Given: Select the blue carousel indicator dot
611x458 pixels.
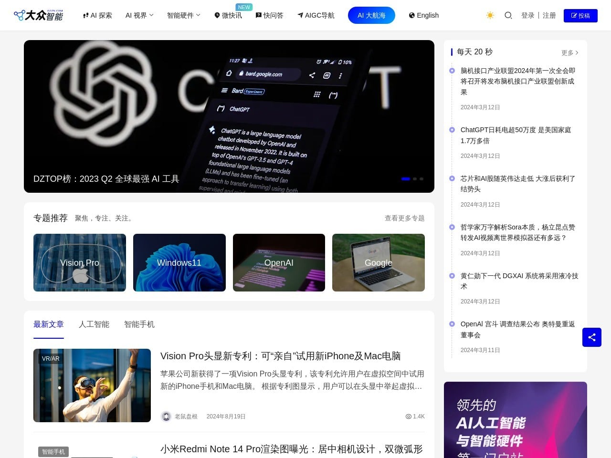Looking at the screenshot, I should tap(406, 179).
